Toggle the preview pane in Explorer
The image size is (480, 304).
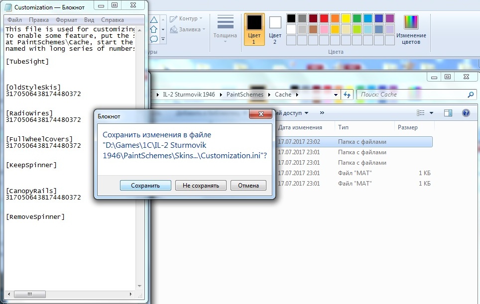448,113
